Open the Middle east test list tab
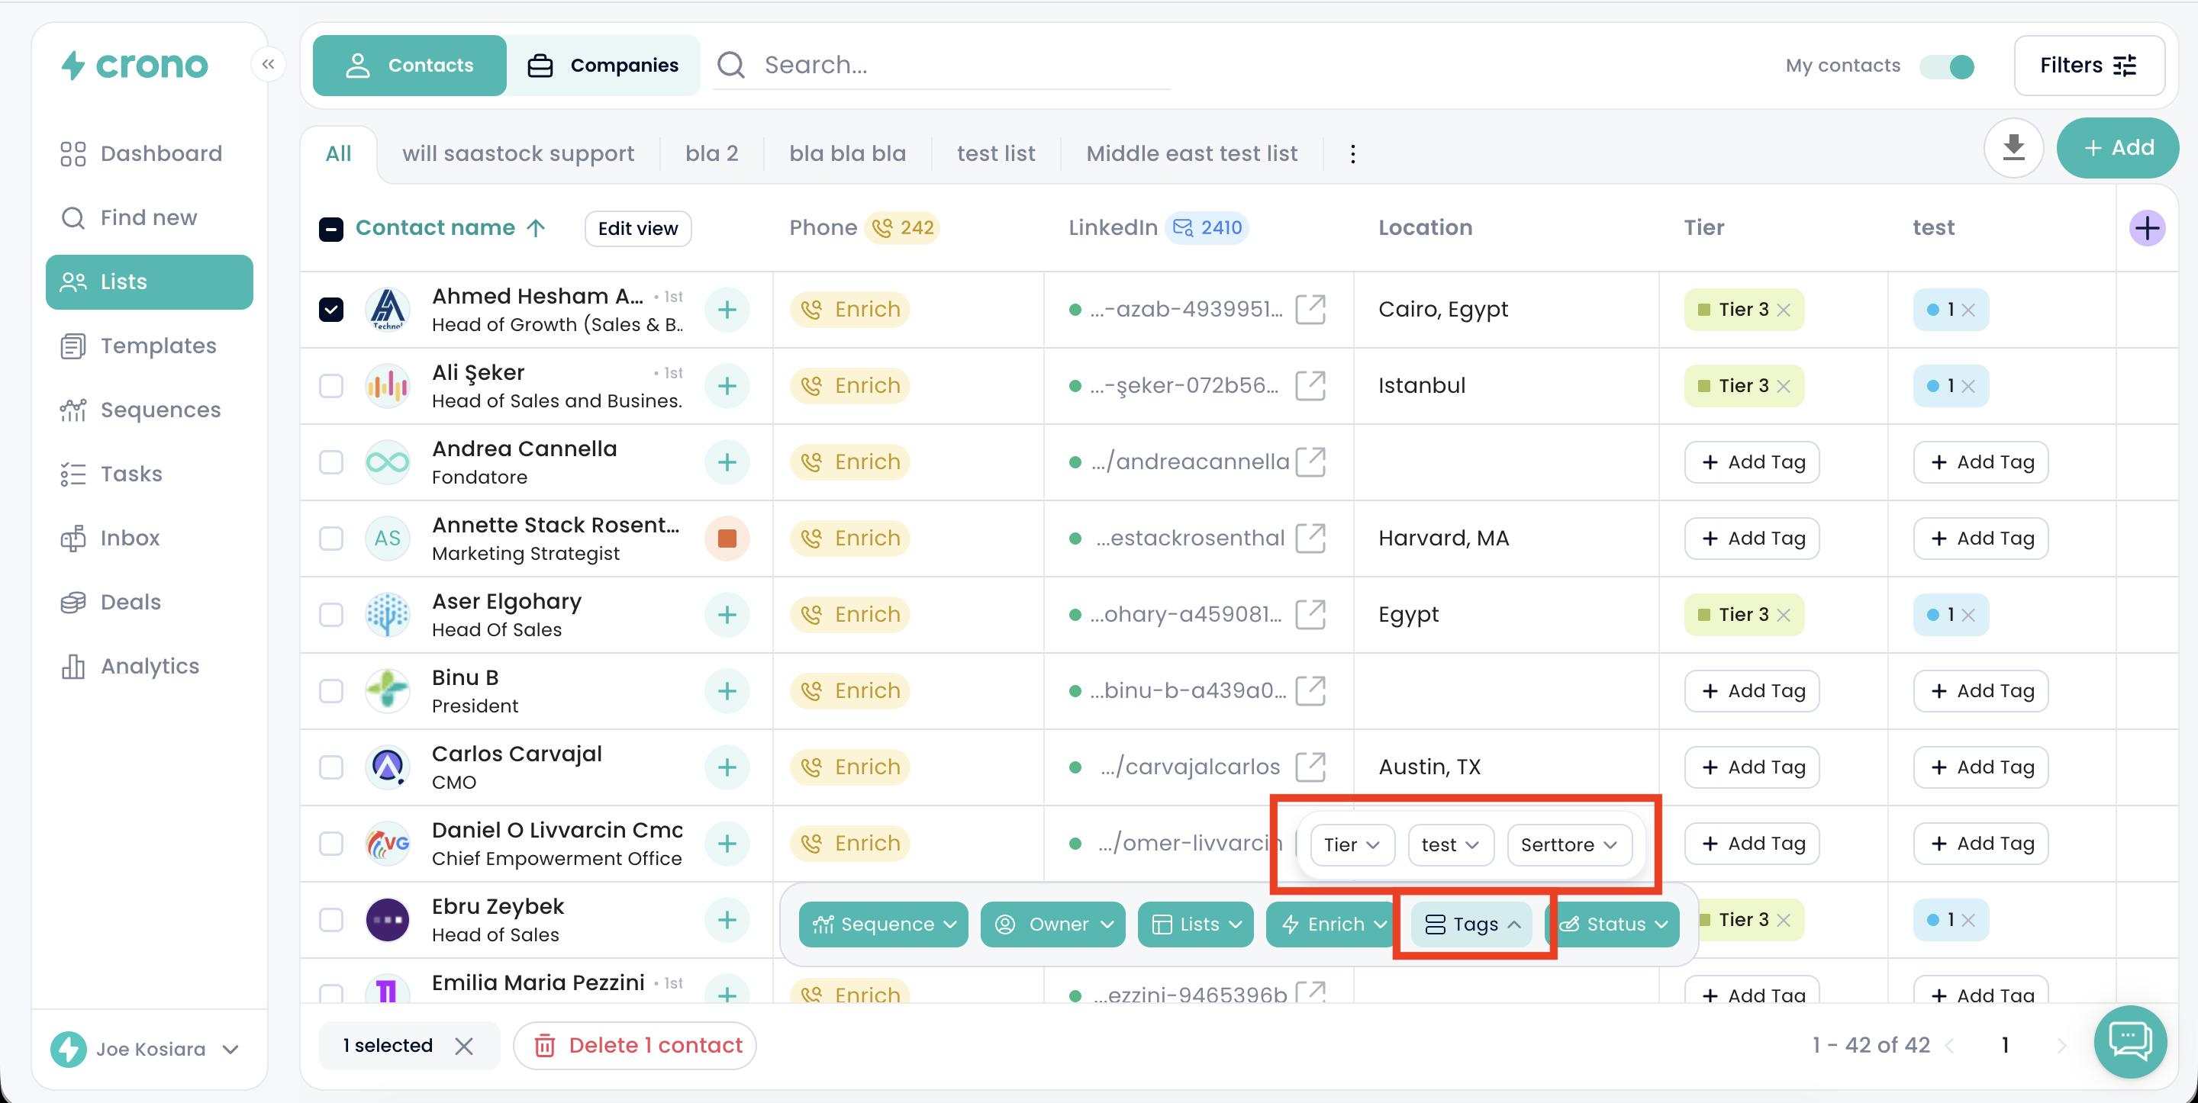 pos(1191,154)
